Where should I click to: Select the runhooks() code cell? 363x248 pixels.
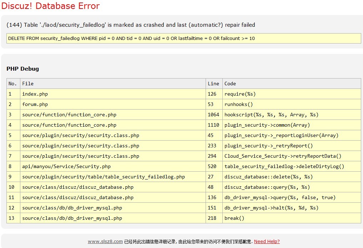click(292, 104)
